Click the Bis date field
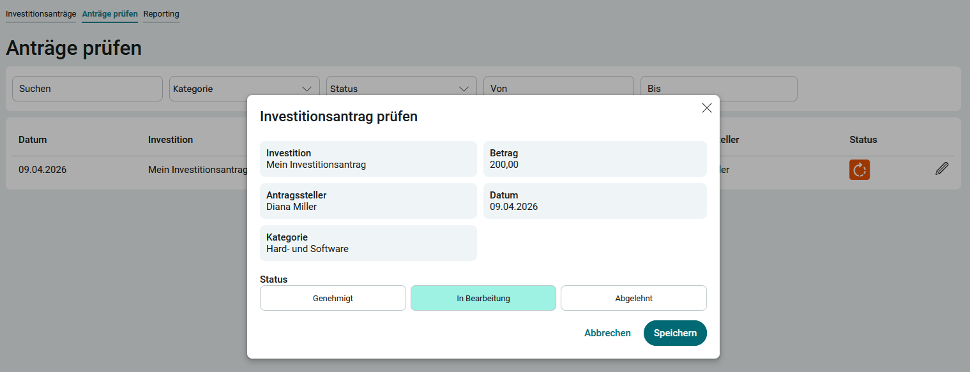The width and height of the screenshot is (970, 372). 718,89
